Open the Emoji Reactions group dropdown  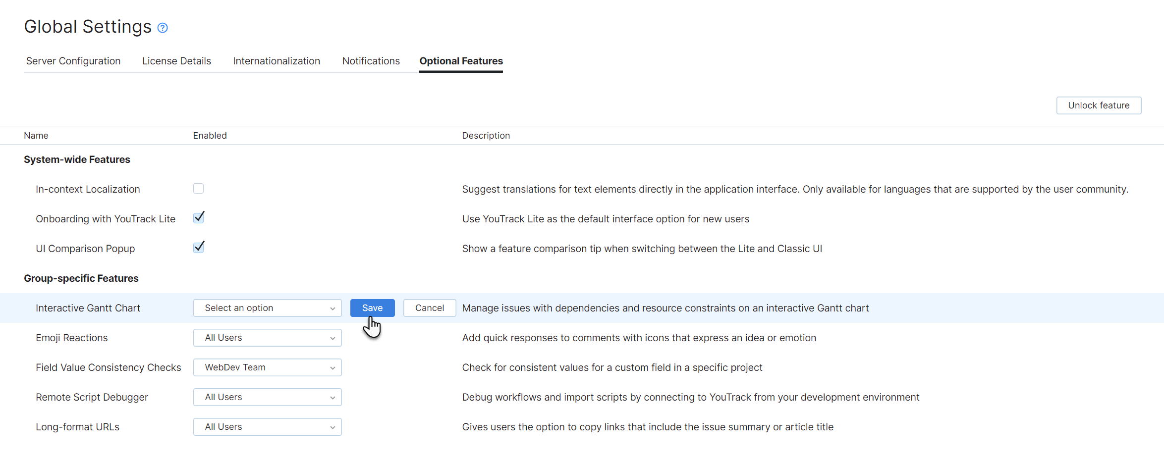267,337
